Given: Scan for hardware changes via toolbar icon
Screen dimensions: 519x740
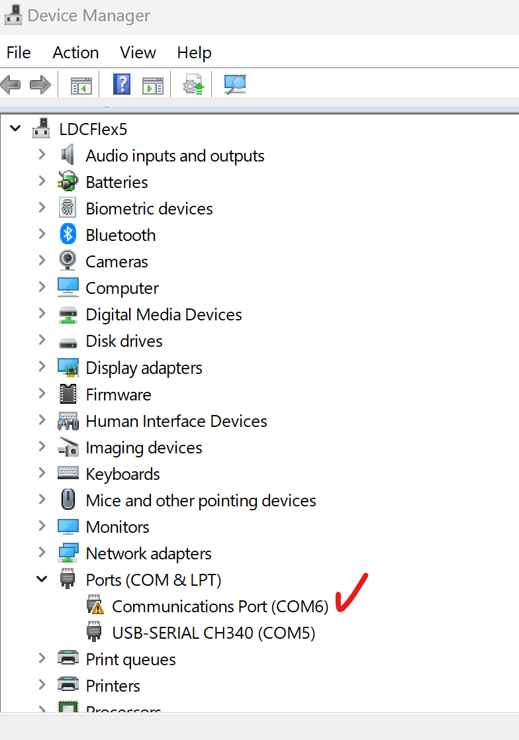Looking at the screenshot, I should point(234,84).
